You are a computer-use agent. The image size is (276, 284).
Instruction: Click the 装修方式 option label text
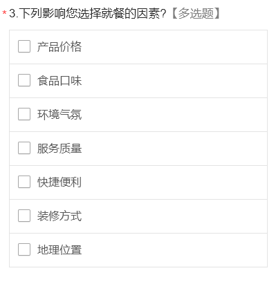(x=59, y=216)
